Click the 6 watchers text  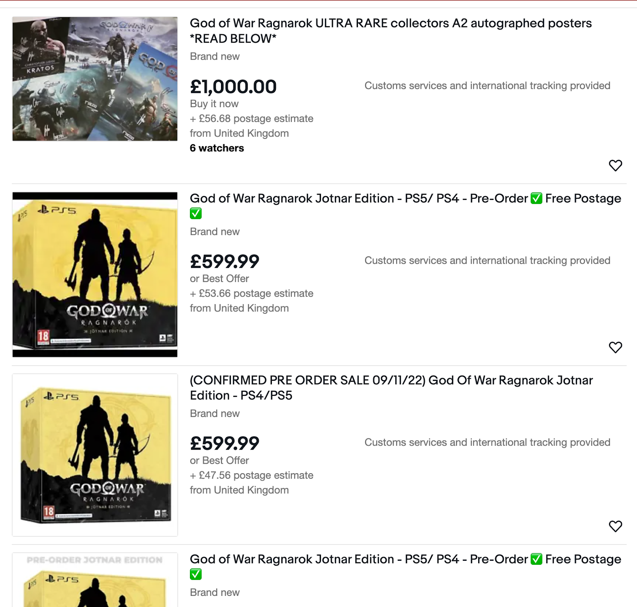(x=217, y=148)
